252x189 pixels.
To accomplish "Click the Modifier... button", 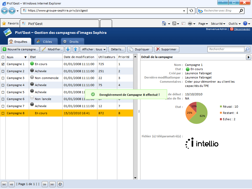I will pyautogui.click(x=52, y=49).
